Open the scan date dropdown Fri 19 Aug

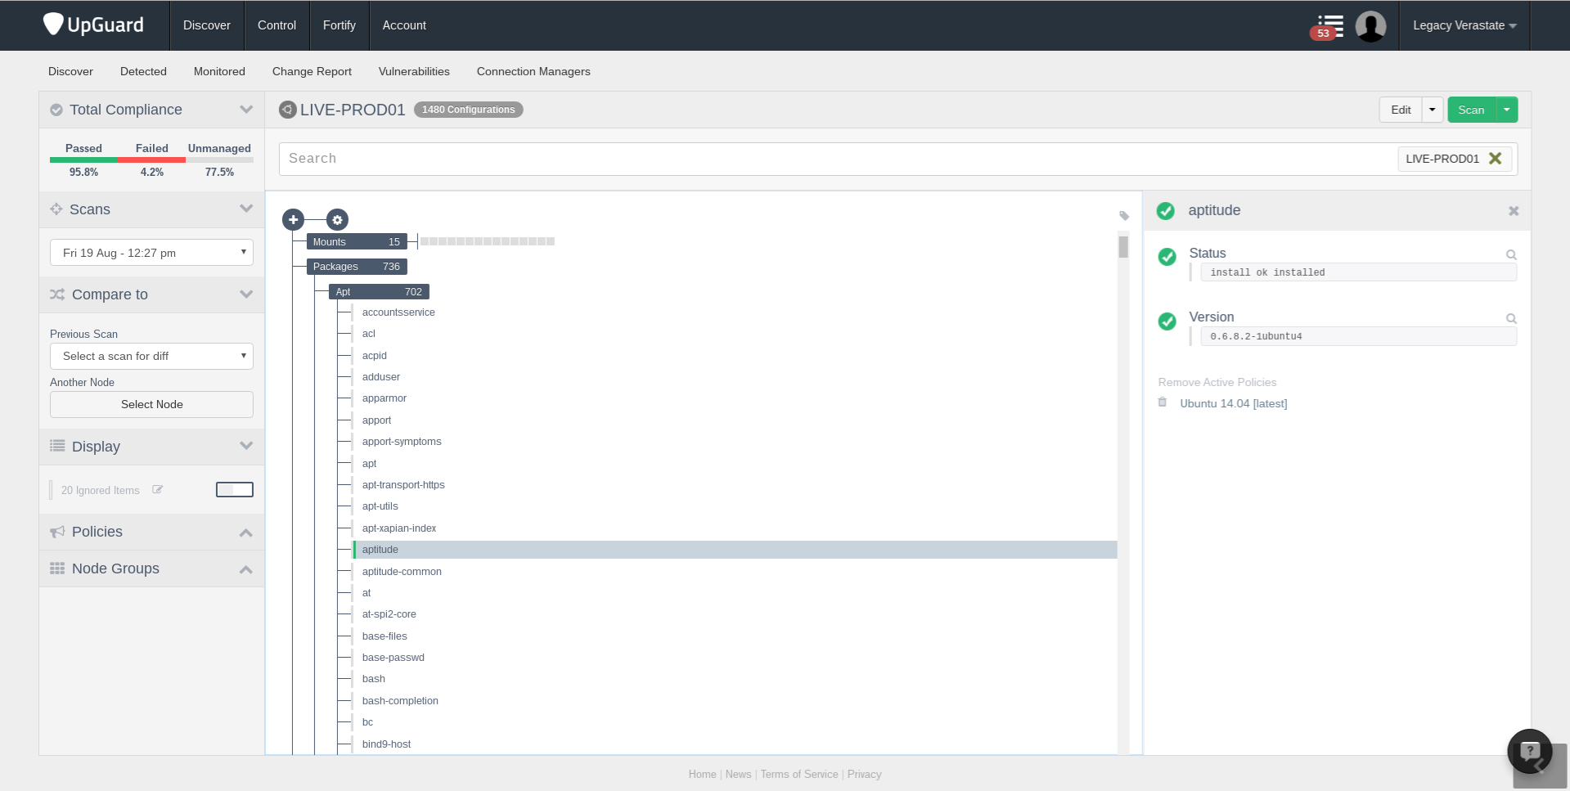[151, 253]
